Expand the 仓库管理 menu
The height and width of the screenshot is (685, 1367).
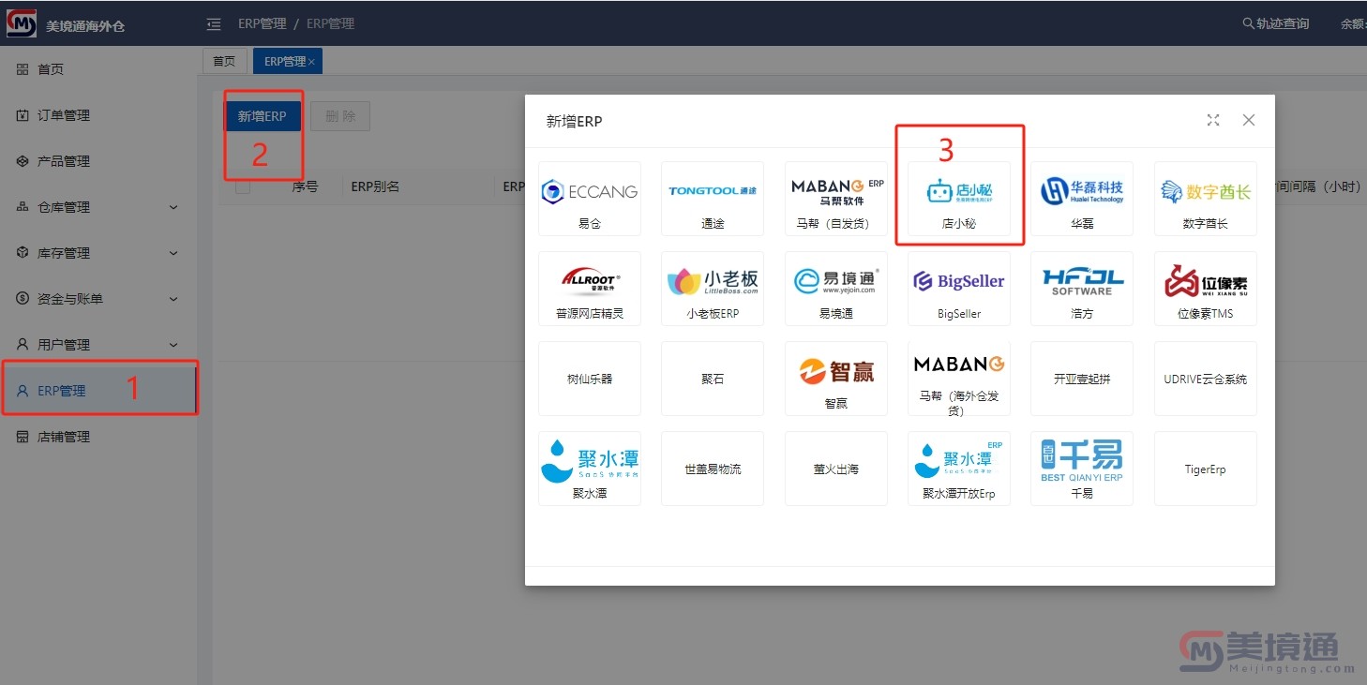point(98,207)
